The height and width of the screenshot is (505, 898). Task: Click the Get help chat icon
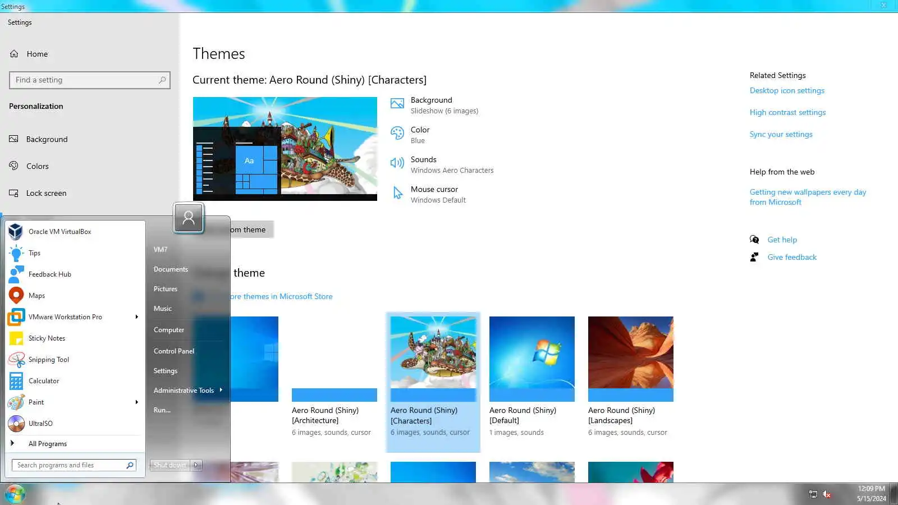[754, 240]
